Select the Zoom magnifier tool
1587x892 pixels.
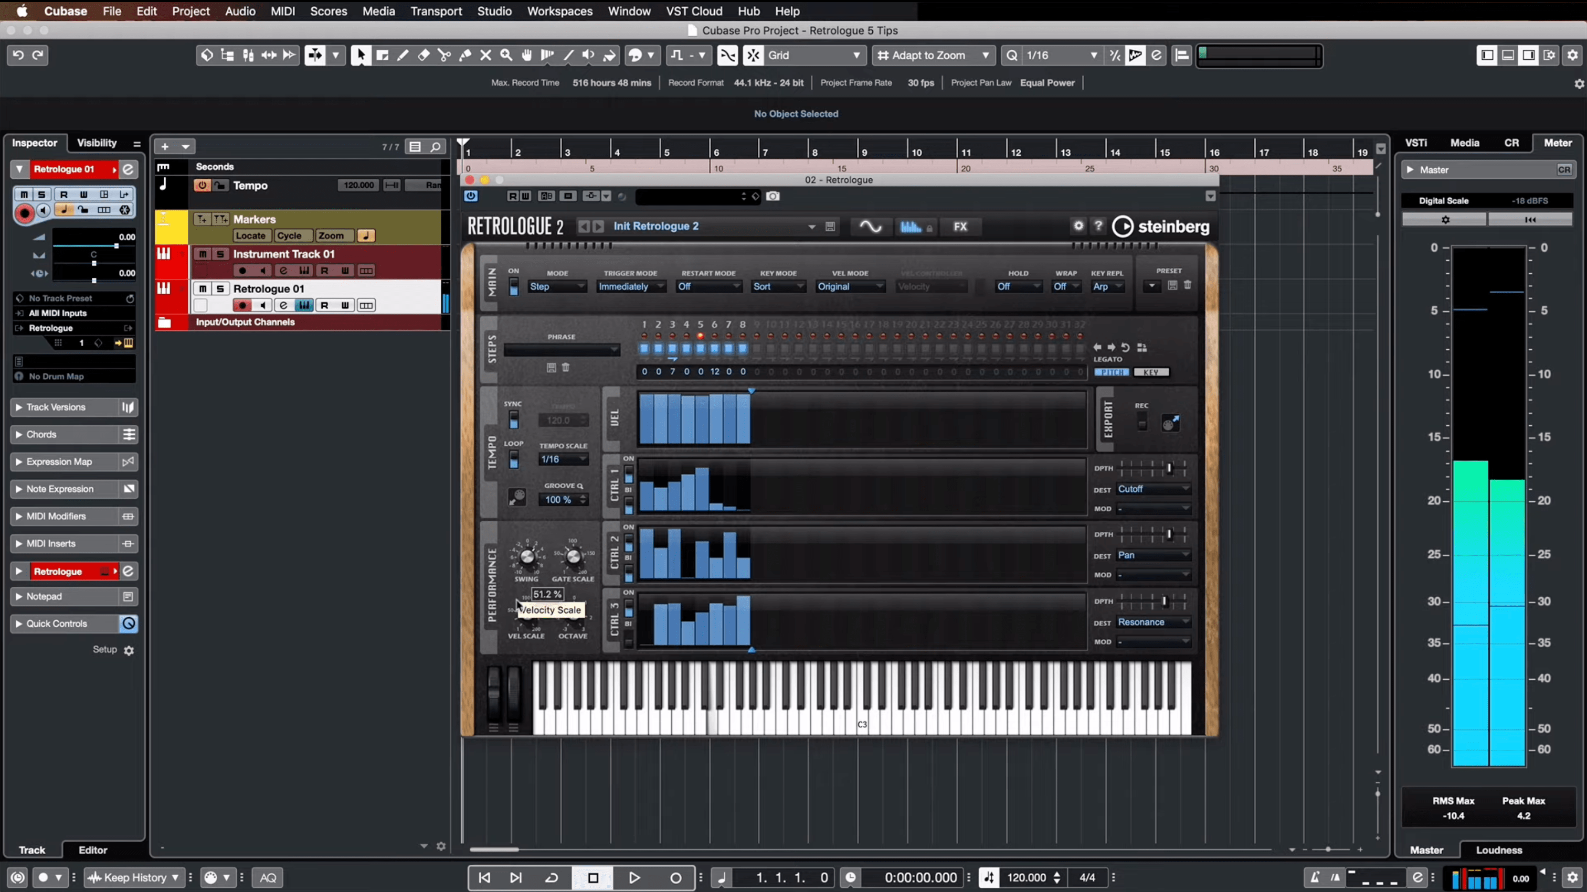(506, 56)
